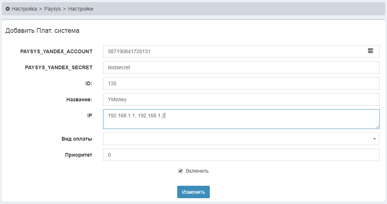Focus the PAYSYS_YANDEX_ACCOUNT input field
387x204 pixels.
[234, 51]
